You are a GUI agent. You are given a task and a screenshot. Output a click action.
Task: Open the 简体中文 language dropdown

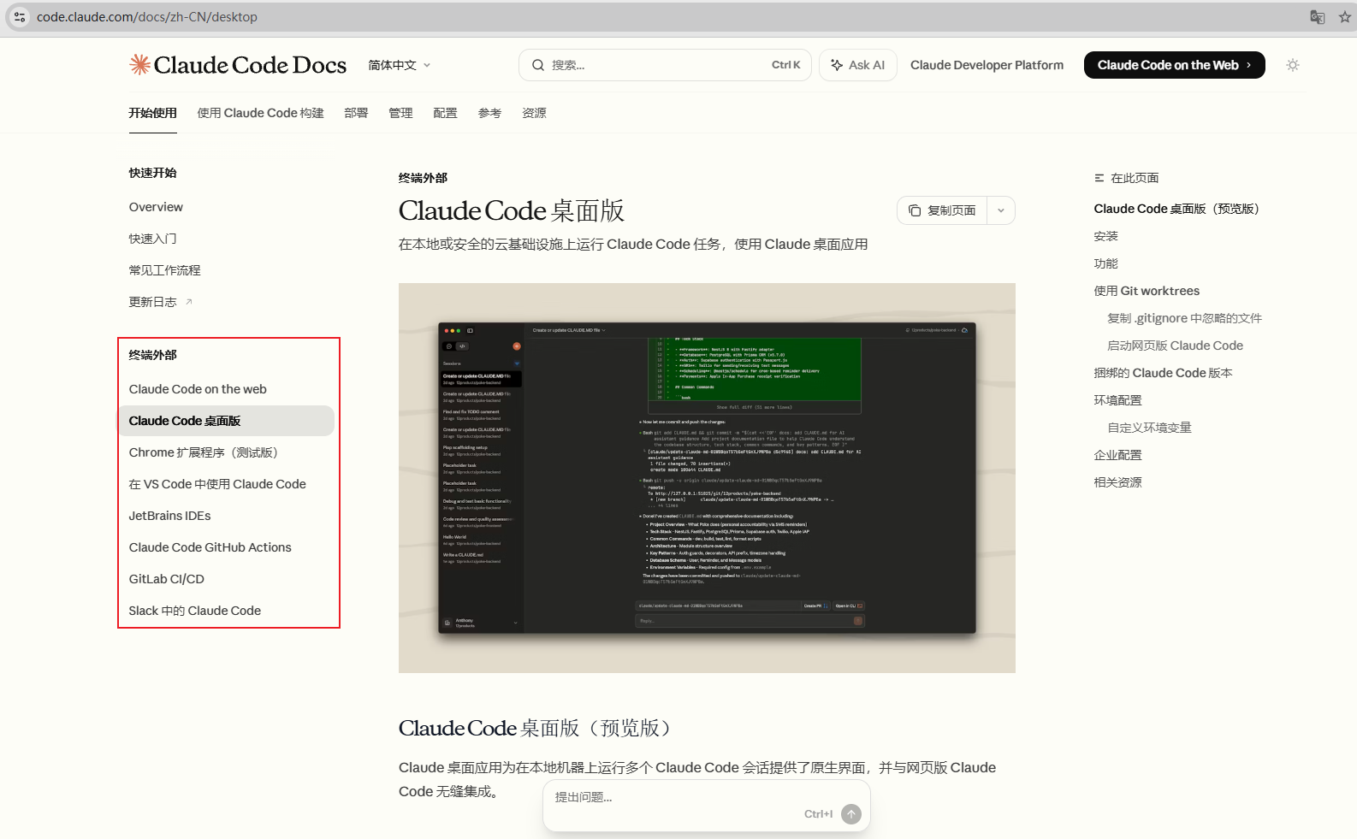click(x=400, y=65)
